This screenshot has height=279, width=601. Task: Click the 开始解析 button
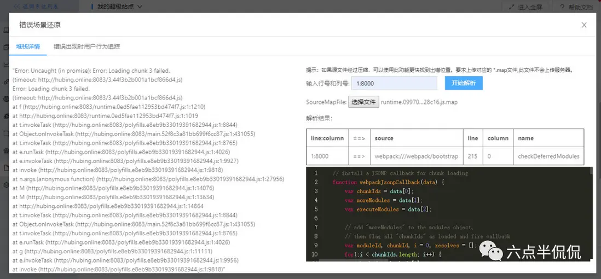tap(464, 83)
